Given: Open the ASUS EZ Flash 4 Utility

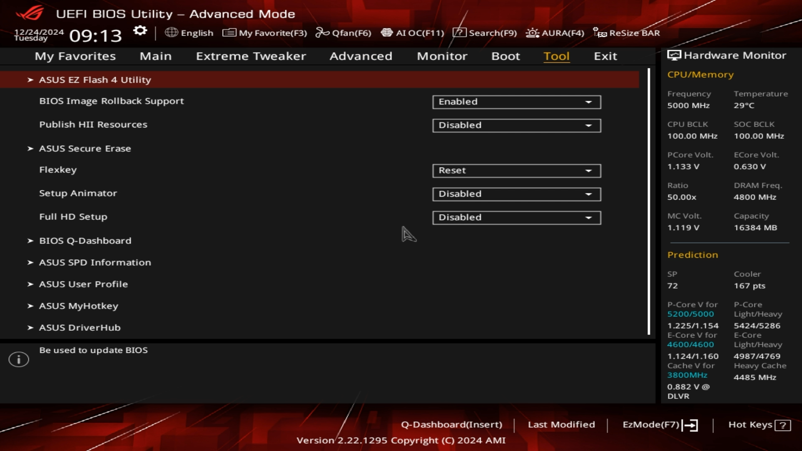Looking at the screenshot, I should pos(95,79).
